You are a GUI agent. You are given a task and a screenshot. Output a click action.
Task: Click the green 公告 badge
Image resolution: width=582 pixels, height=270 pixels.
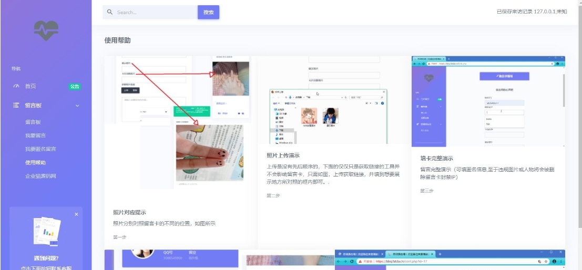pos(75,87)
